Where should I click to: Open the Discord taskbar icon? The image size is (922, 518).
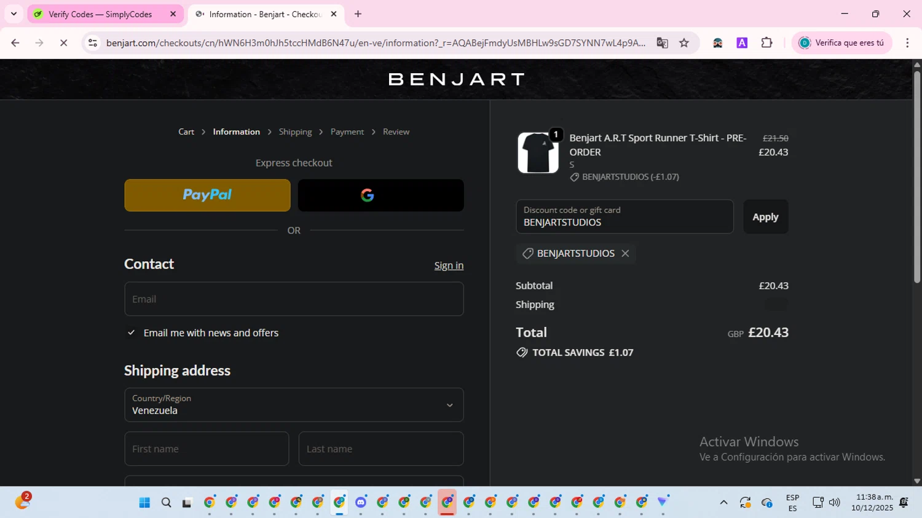pos(361,503)
